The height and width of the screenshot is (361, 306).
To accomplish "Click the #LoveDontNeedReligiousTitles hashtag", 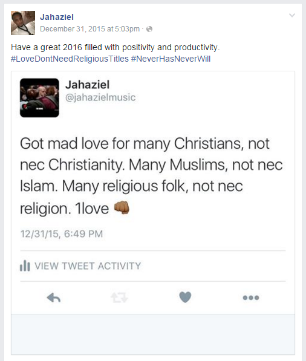I will (x=70, y=59).
